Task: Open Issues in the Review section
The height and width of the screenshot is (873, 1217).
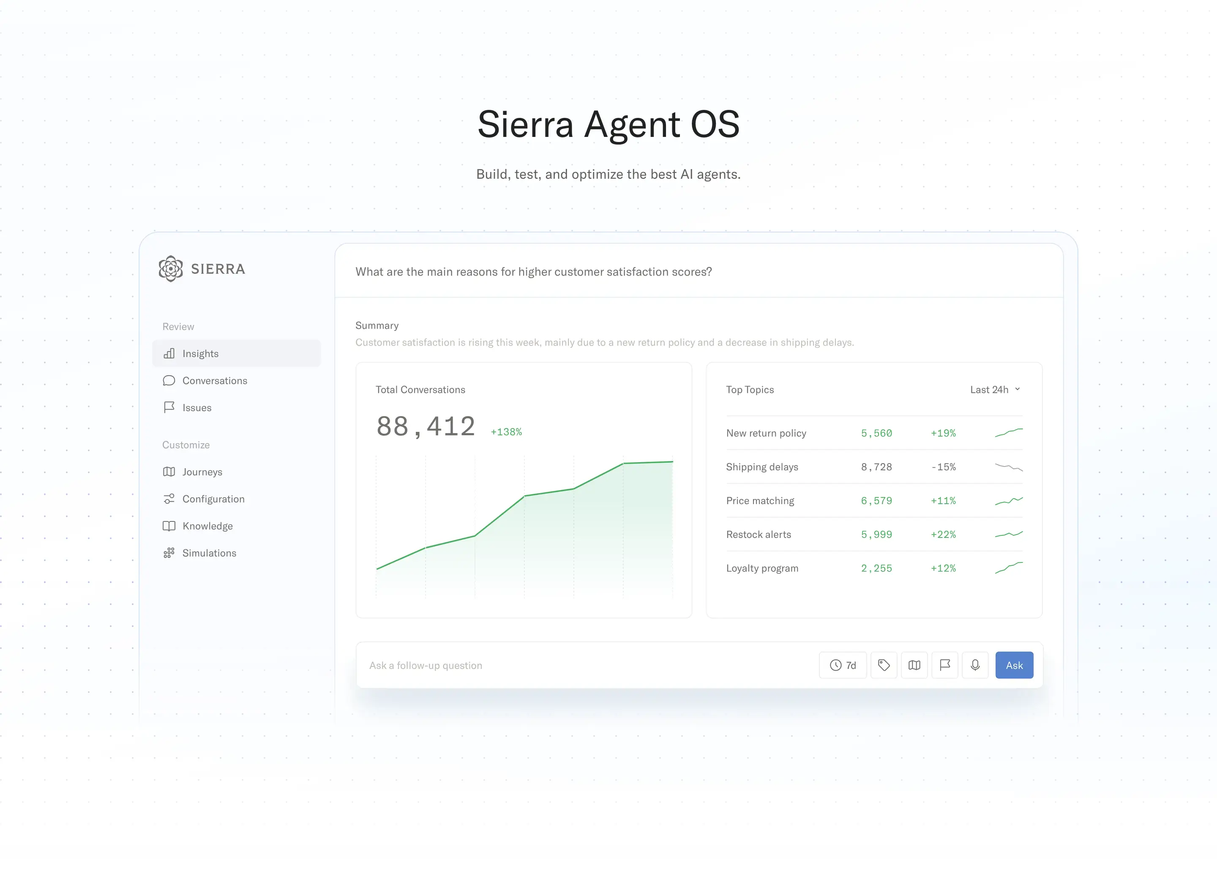Action: click(x=237, y=407)
